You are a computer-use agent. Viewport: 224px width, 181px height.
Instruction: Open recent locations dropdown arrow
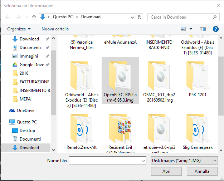click(x=26, y=17)
